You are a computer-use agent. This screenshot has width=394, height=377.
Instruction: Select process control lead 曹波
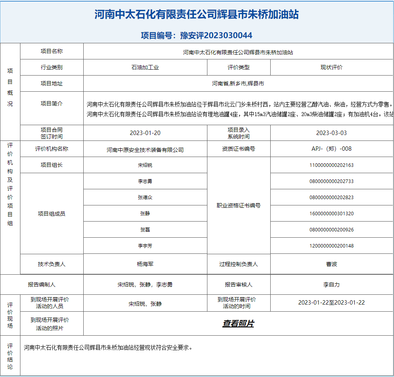pyautogui.click(x=332, y=264)
